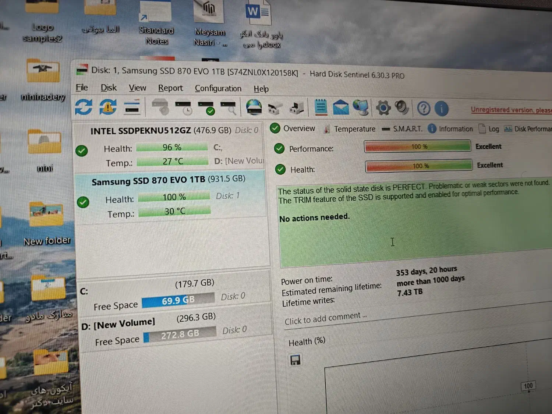The image size is (552, 414).
Task: Click the Overview Health 100 % bar
Action: pyautogui.click(x=419, y=166)
